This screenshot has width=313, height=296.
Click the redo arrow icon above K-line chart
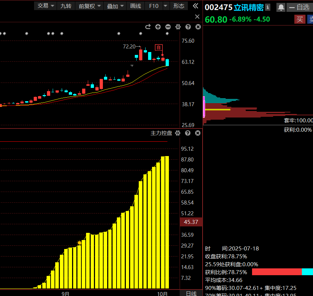tap(148, 27)
